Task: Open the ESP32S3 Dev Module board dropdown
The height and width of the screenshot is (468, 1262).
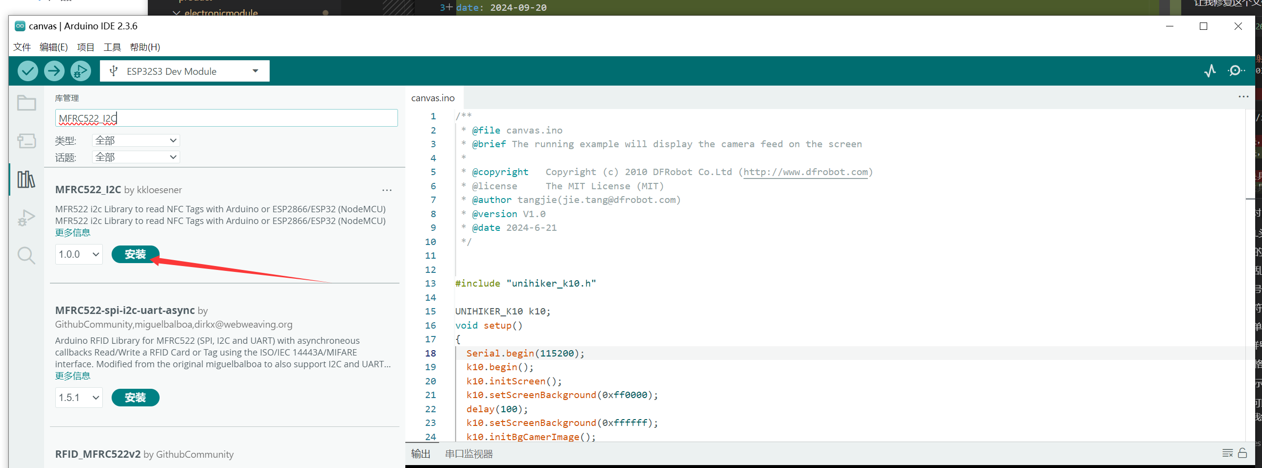Action: 185,71
